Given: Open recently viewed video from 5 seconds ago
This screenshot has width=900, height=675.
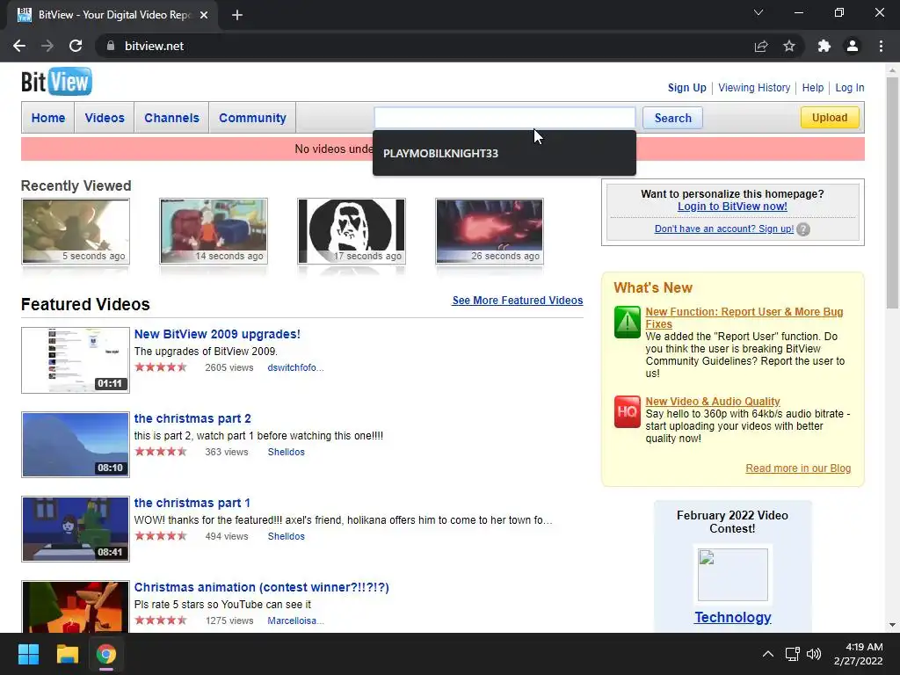Looking at the screenshot, I should tap(76, 231).
